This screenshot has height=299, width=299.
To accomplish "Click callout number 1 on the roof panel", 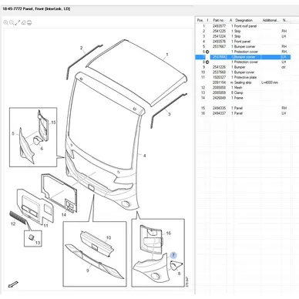I will click(167, 55).
